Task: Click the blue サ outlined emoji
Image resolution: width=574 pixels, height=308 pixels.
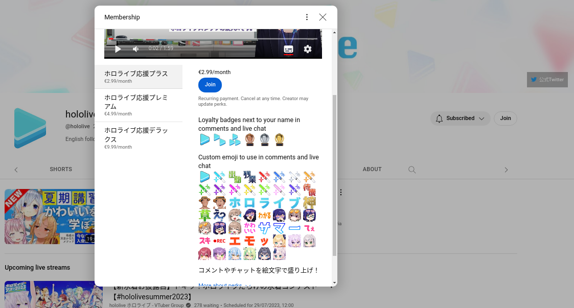Action: 264,228
